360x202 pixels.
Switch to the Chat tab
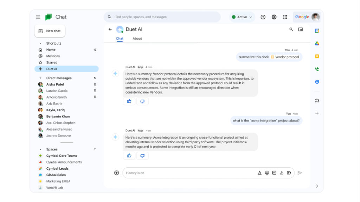[120, 39]
